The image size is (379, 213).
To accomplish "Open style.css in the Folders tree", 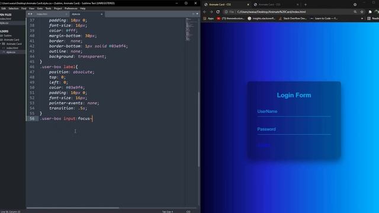I will tap(11, 52).
